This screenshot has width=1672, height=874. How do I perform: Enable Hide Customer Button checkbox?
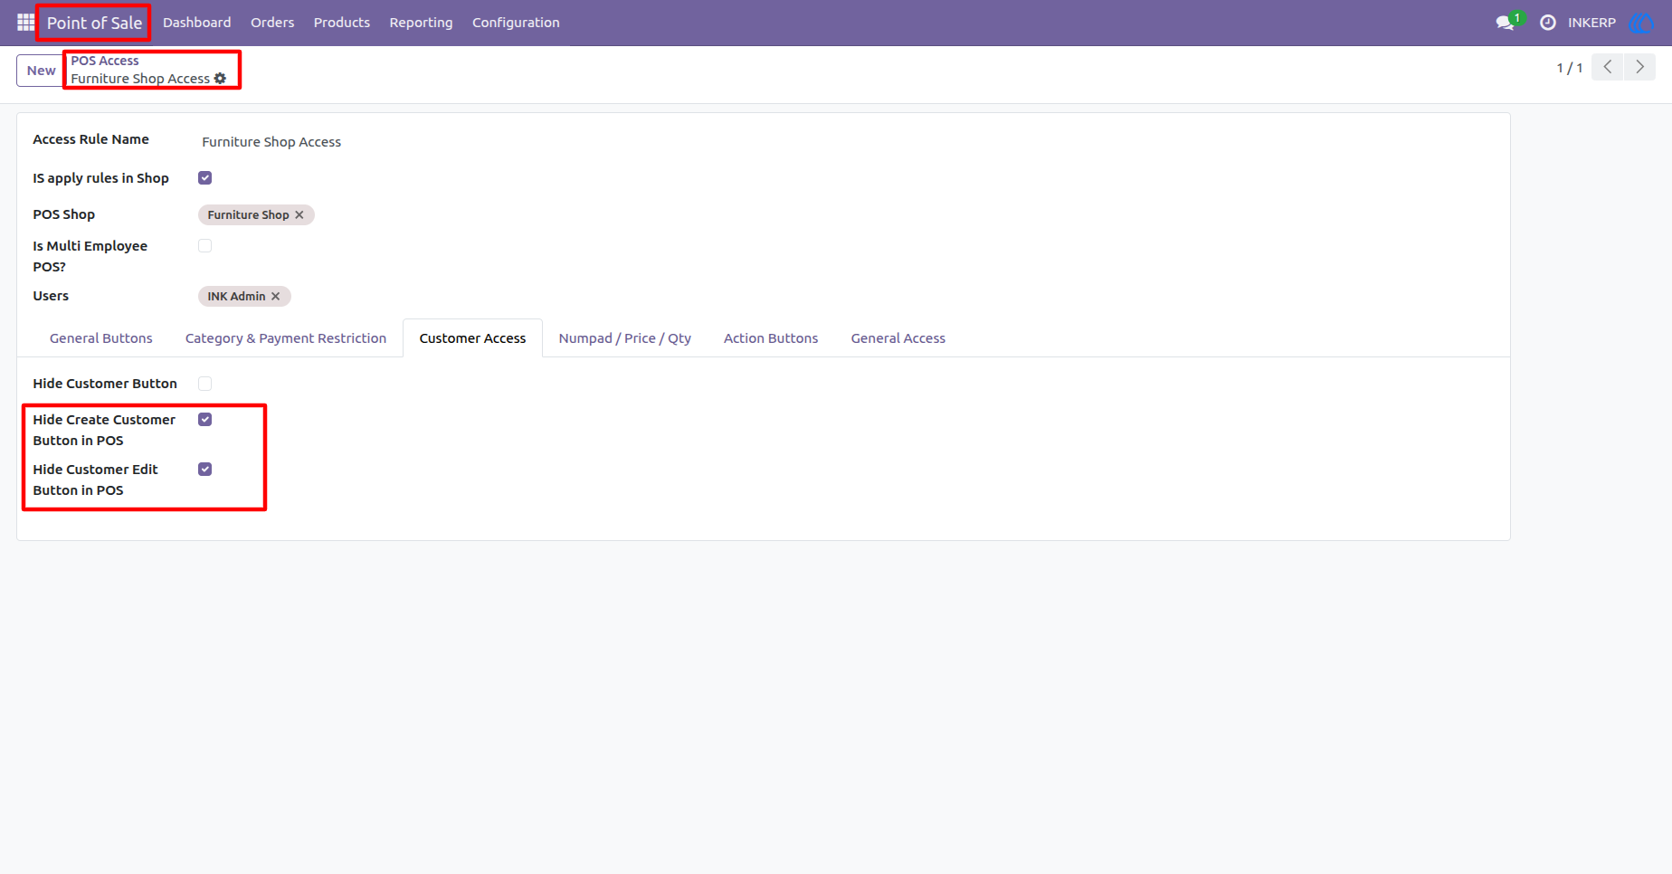coord(205,384)
